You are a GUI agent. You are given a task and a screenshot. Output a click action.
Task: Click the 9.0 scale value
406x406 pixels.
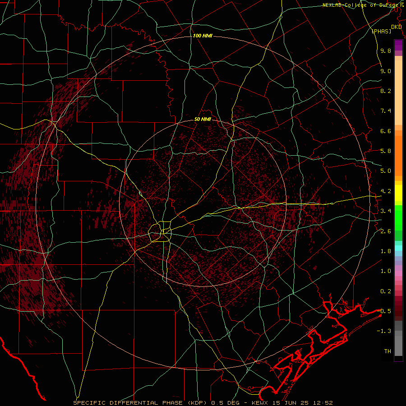coord(386,71)
